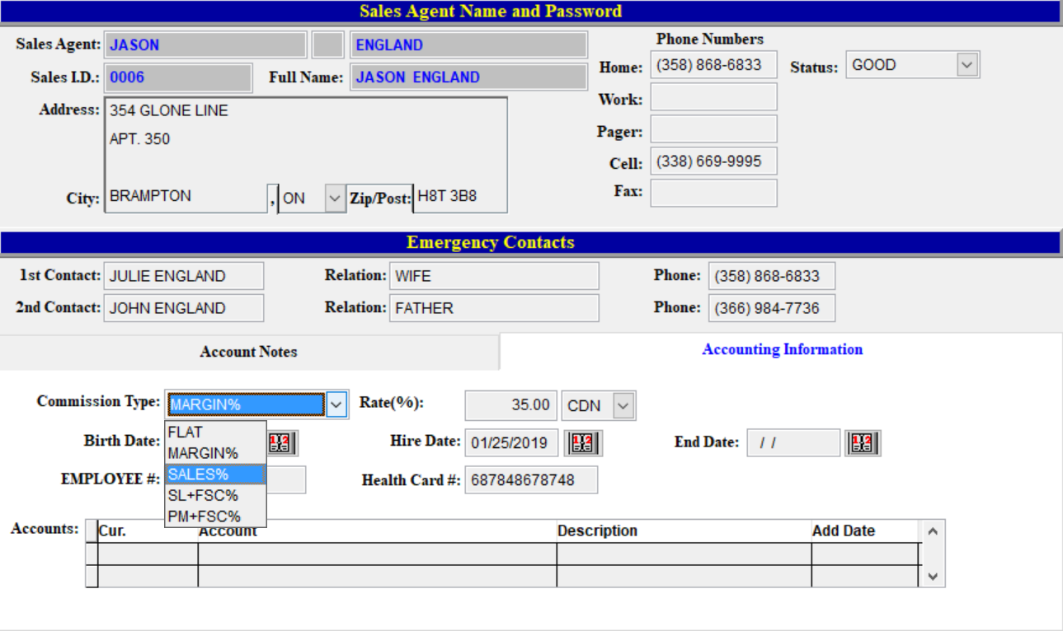Click the 2nd Contact field JOHN ENGLAND
The height and width of the screenshot is (631, 1063).
(x=184, y=308)
